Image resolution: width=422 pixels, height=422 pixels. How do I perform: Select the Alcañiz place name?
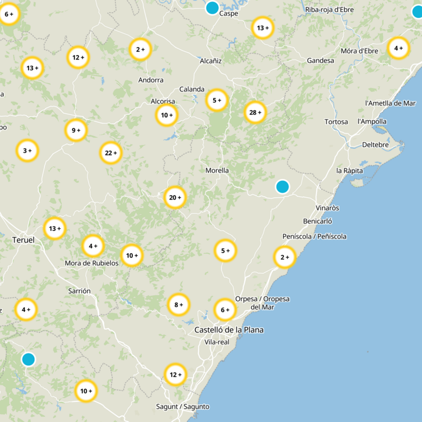210,61
